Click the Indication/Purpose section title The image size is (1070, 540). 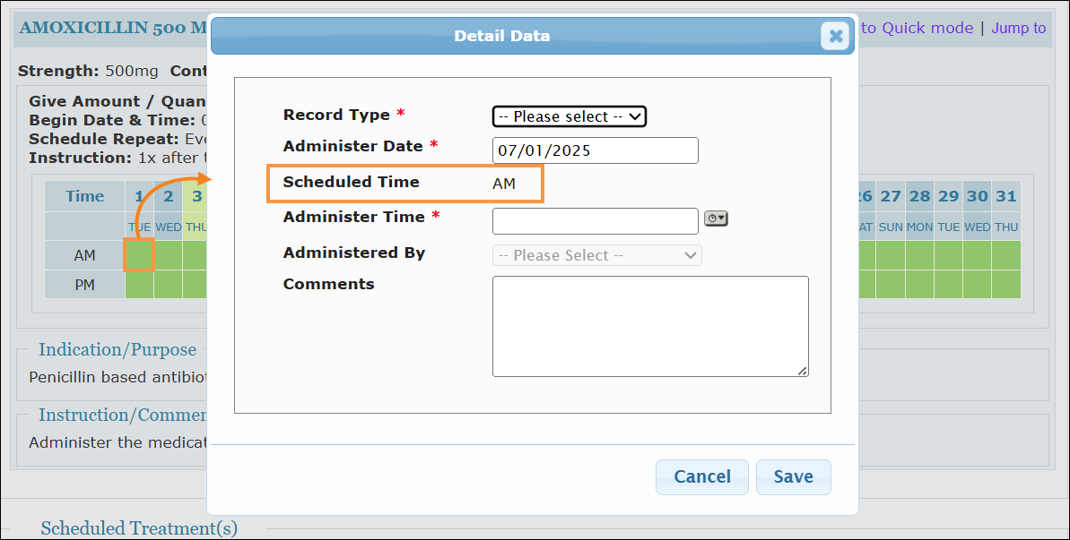point(117,349)
